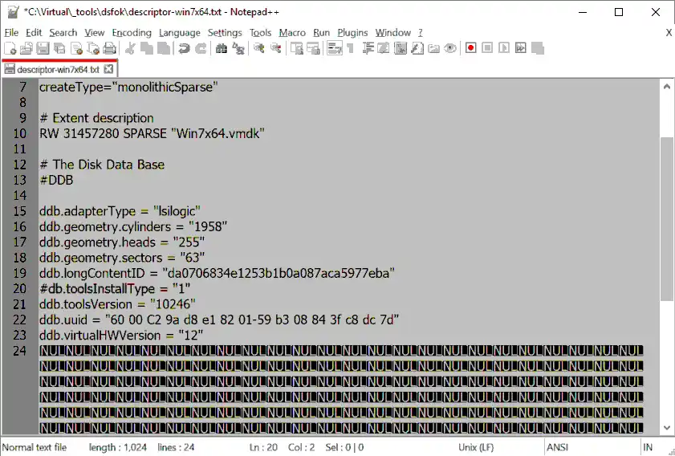Open the Language menu

coord(180,33)
